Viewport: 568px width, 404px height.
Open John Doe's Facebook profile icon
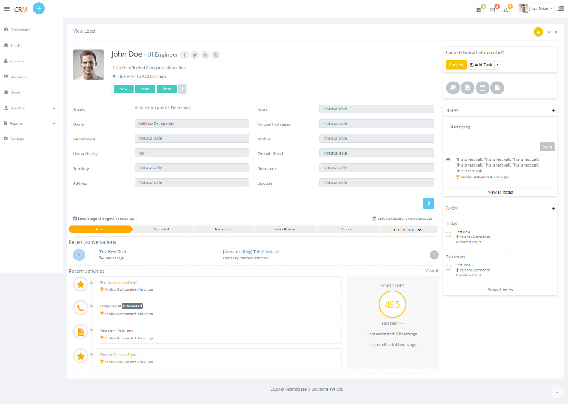185,55
